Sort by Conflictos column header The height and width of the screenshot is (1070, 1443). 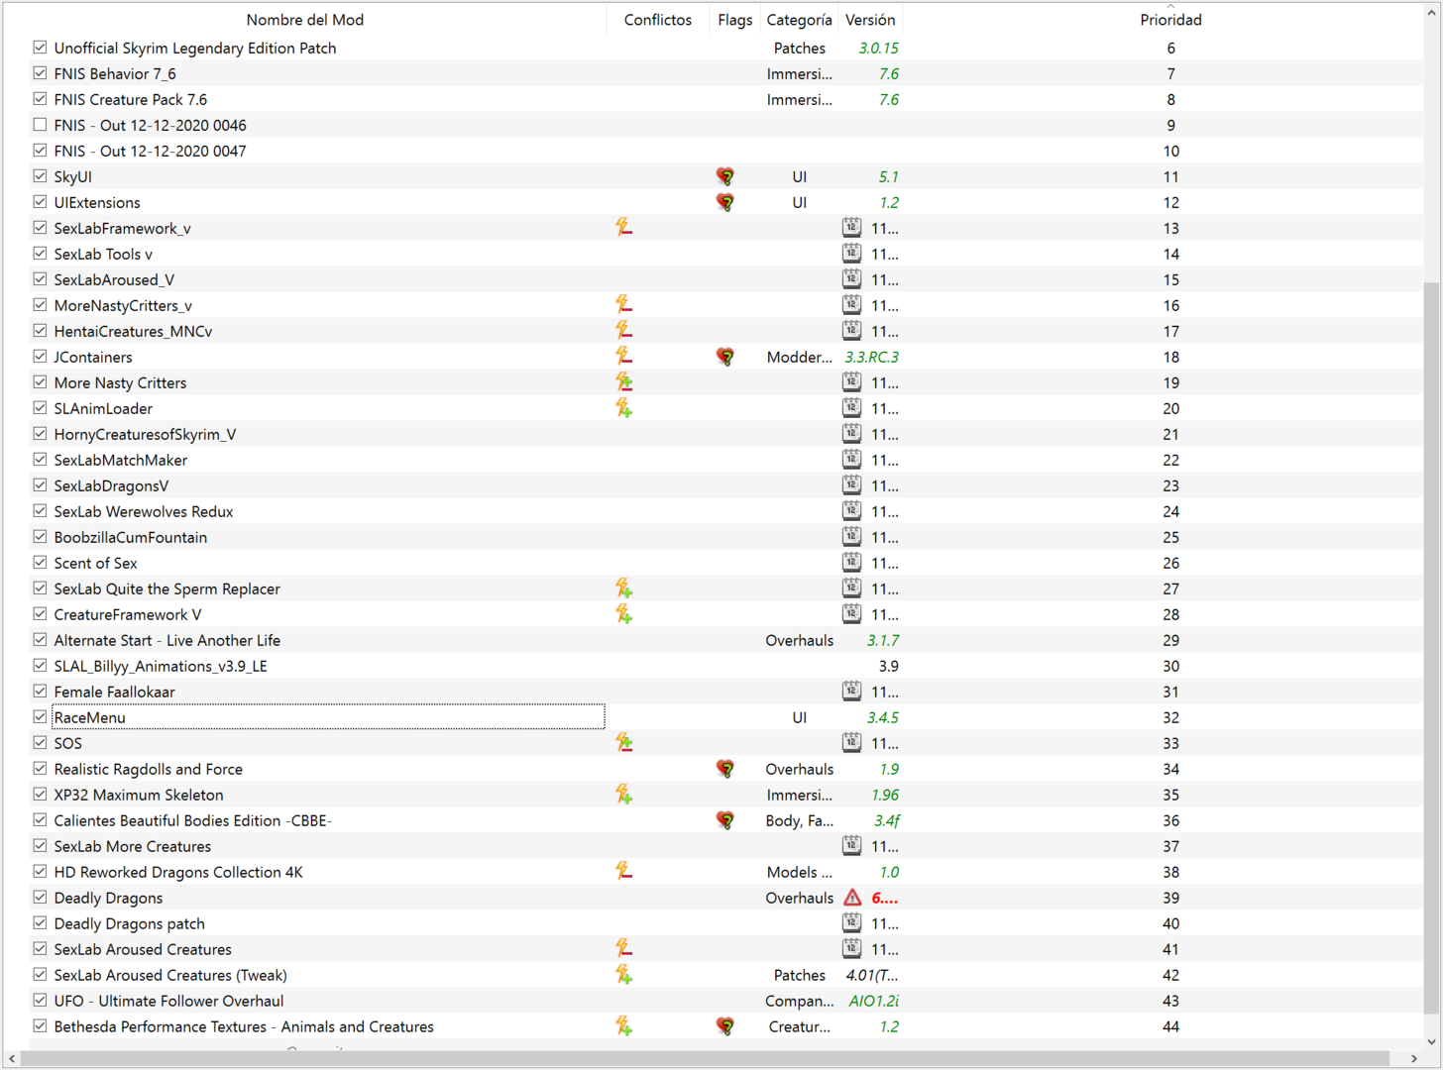point(657,20)
